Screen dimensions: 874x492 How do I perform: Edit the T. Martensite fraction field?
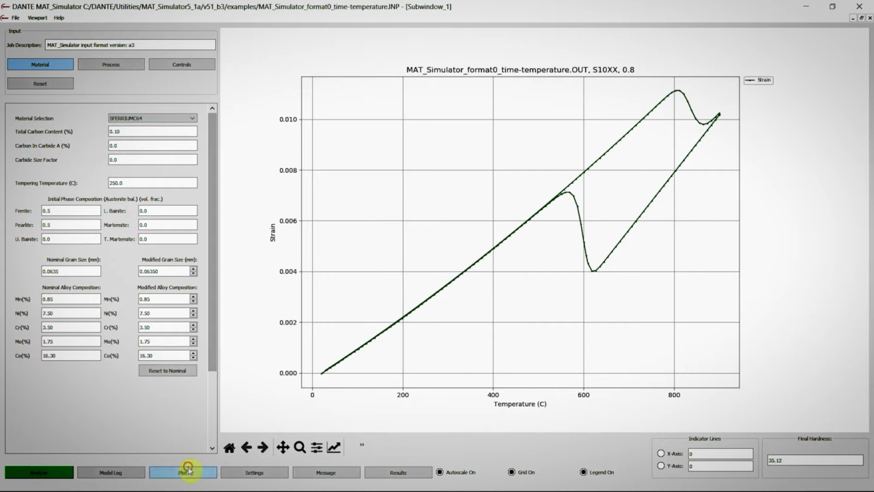click(x=167, y=239)
